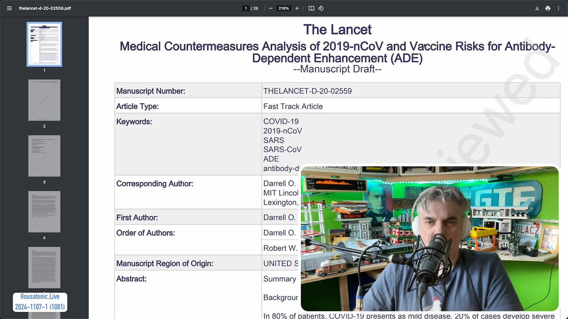Viewport: 568px width, 319px height.
Task: Click the zoom out minus button
Action: click(x=271, y=8)
